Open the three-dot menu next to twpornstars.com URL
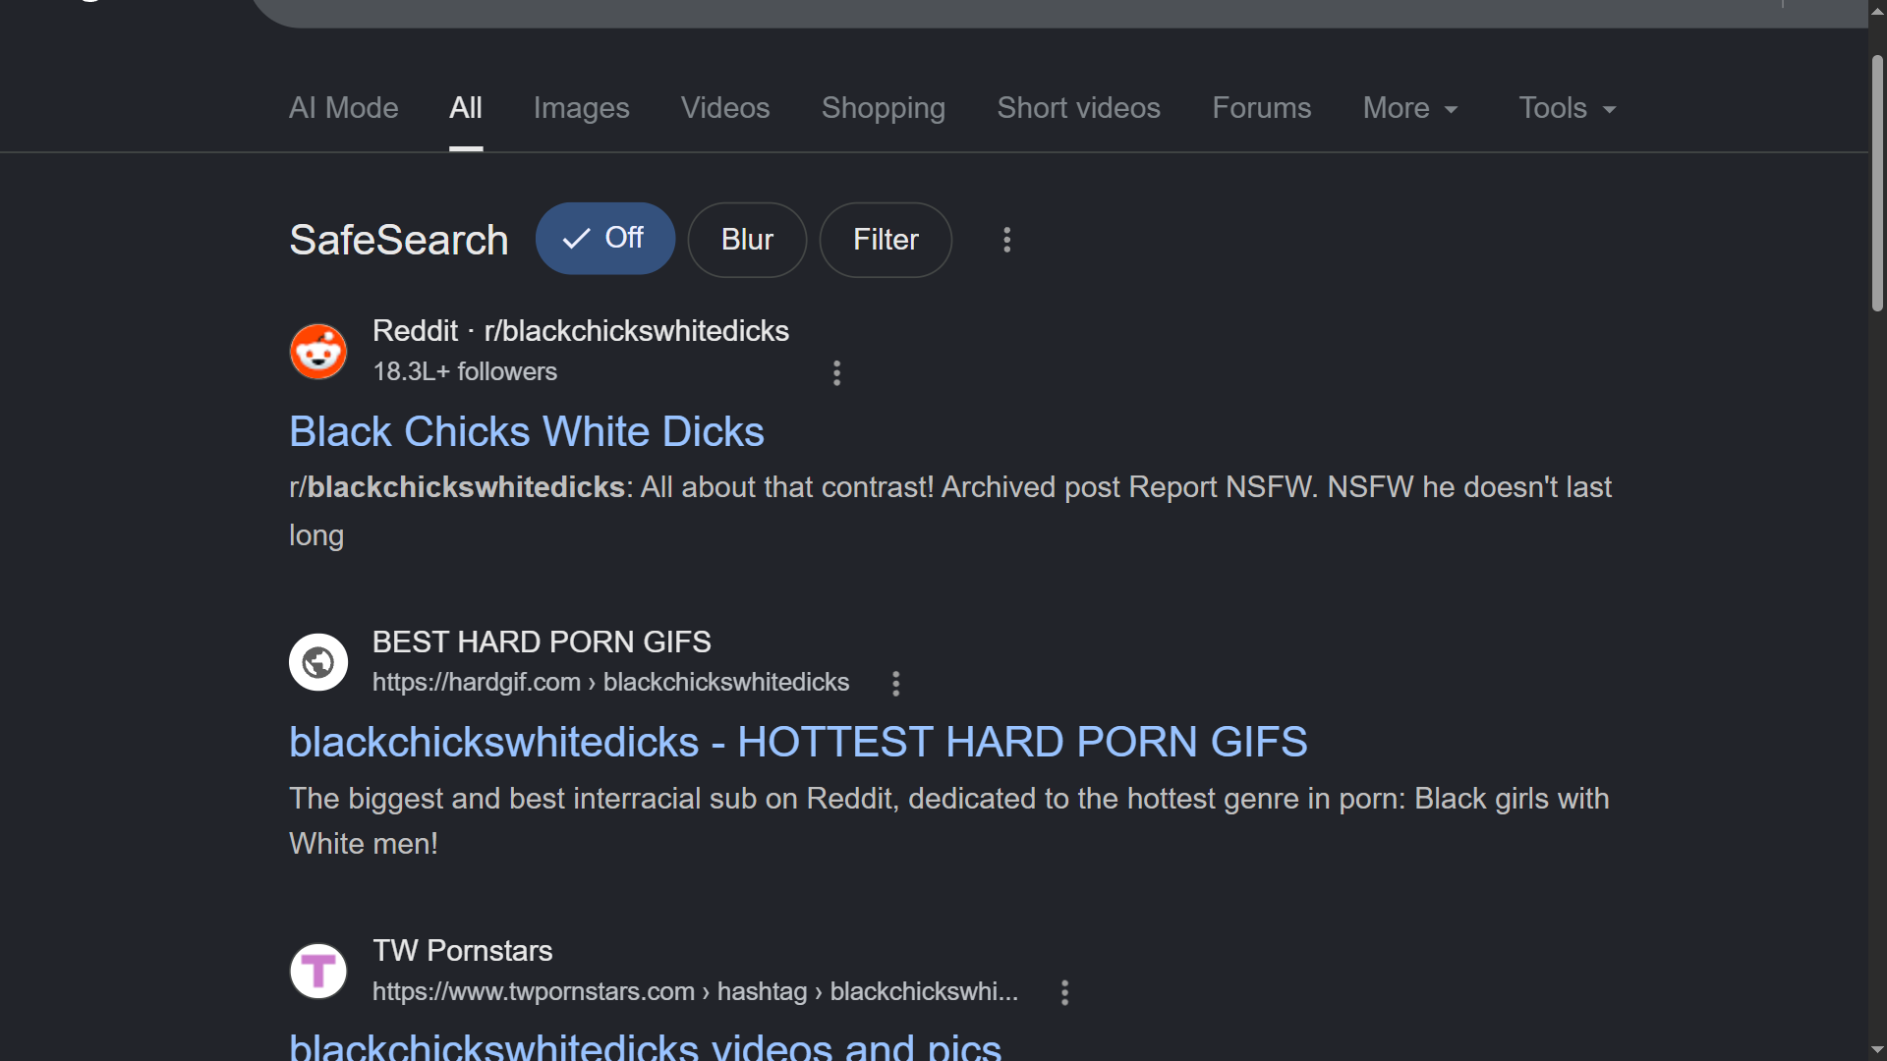The image size is (1887, 1061). coord(1064,992)
